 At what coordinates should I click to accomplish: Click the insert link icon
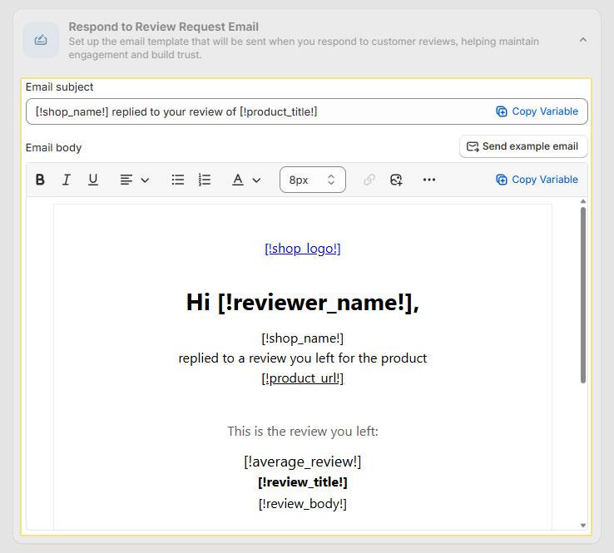click(369, 180)
